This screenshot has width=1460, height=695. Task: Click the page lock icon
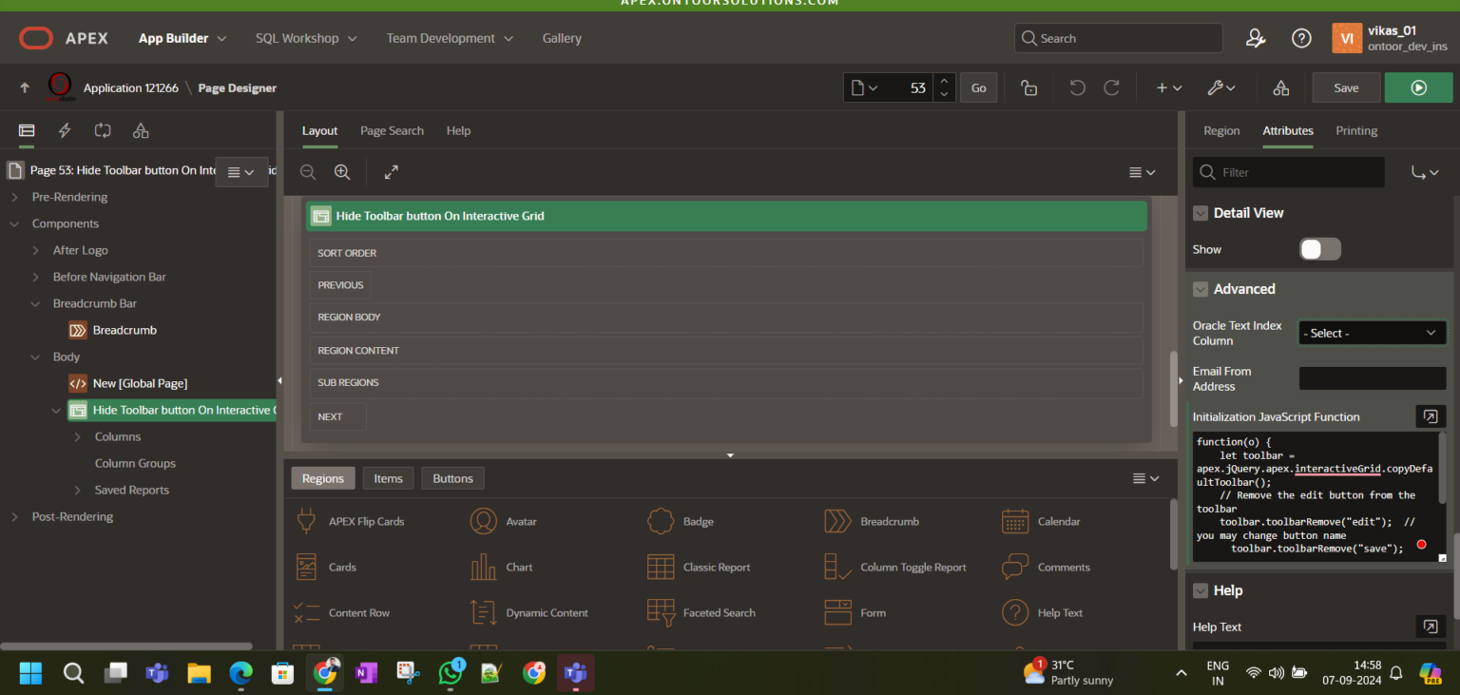[1028, 87]
